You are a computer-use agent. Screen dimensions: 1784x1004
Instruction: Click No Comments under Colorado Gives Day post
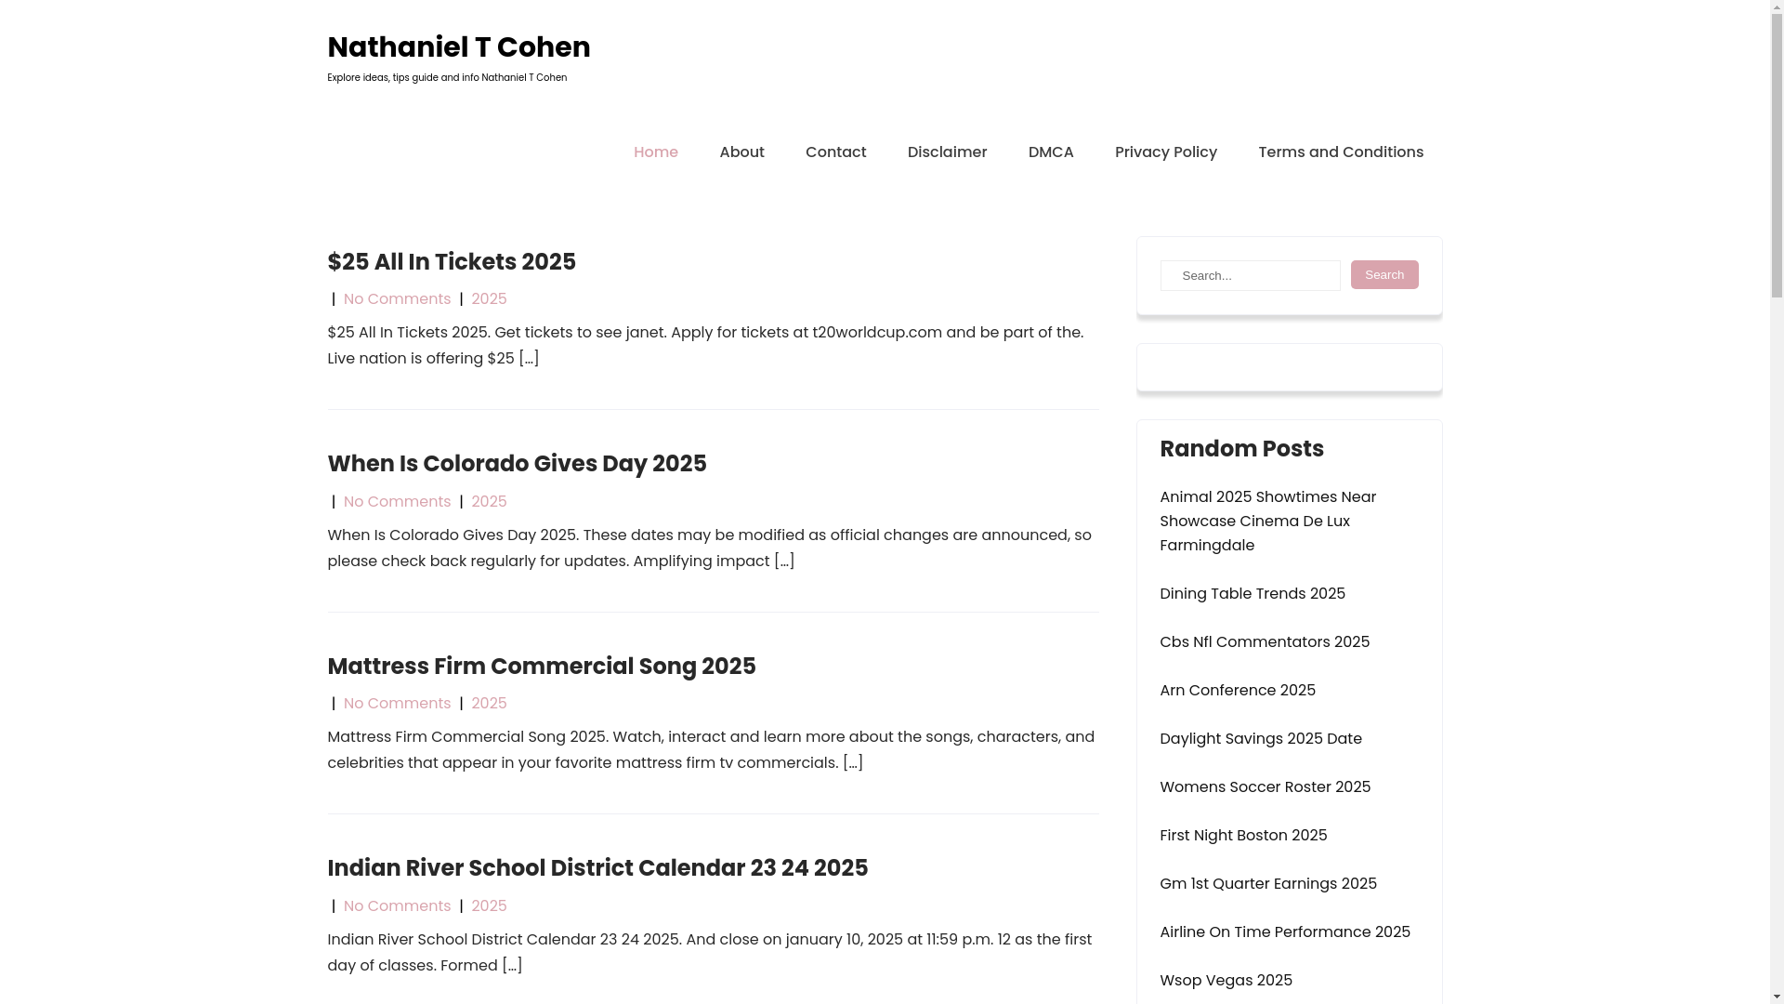click(x=397, y=502)
